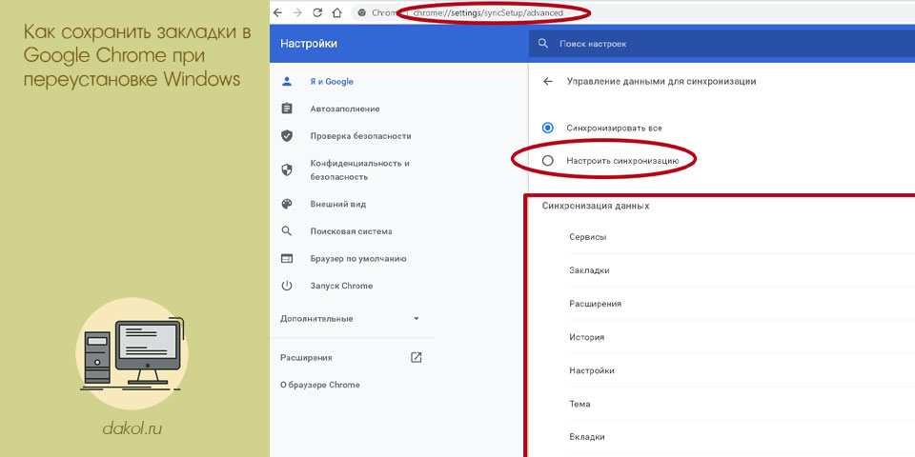Reload the page with the refresh icon
The width and height of the screenshot is (915, 457).
pyautogui.click(x=316, y=12)
